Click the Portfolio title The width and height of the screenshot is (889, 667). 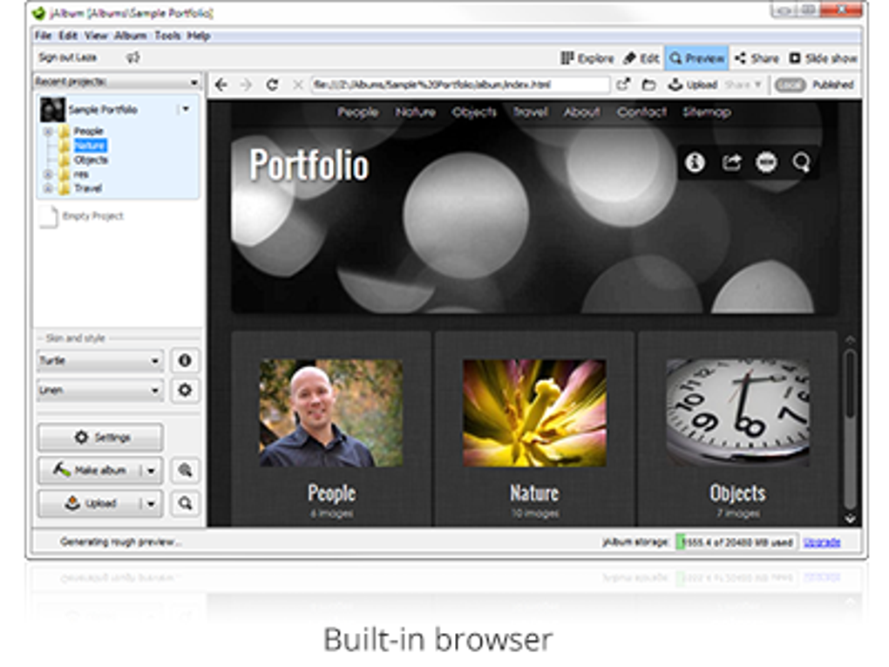coord(309,165)
